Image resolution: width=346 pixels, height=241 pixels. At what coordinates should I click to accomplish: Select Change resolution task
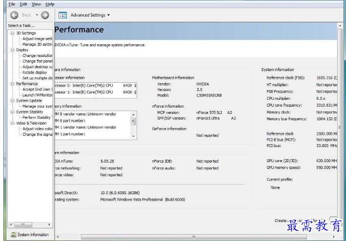tap(37, 56)
